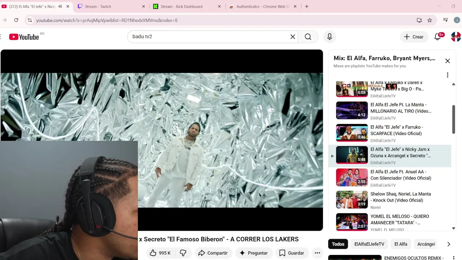Clear the search box text

pos(293,37)
